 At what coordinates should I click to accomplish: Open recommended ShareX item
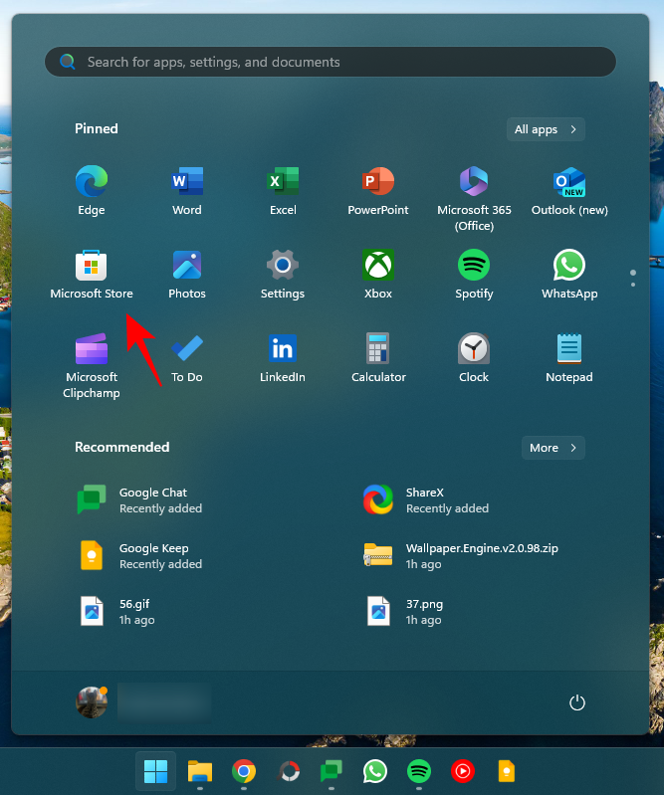click(426, 499)
